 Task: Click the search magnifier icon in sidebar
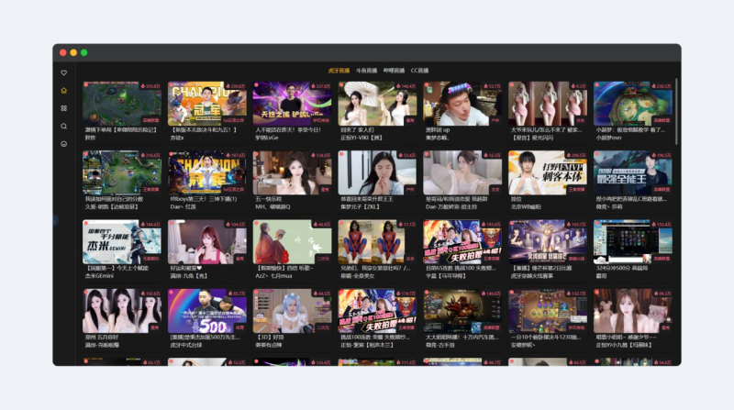(x=63, y=126)
